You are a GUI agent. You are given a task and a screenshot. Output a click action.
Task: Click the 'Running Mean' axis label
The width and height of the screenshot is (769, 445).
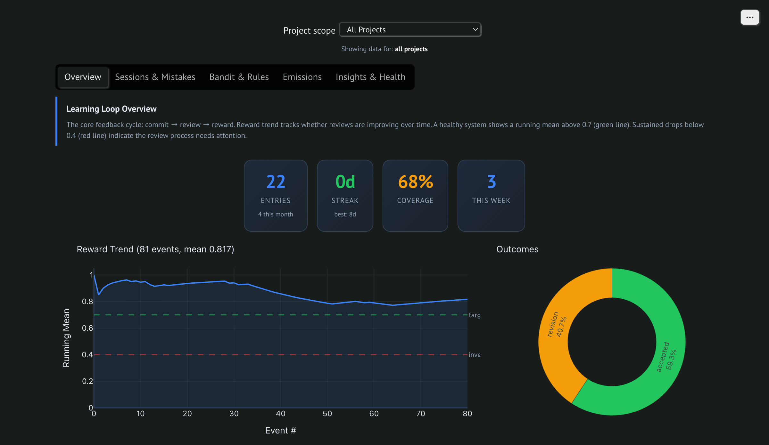point(66,338)
